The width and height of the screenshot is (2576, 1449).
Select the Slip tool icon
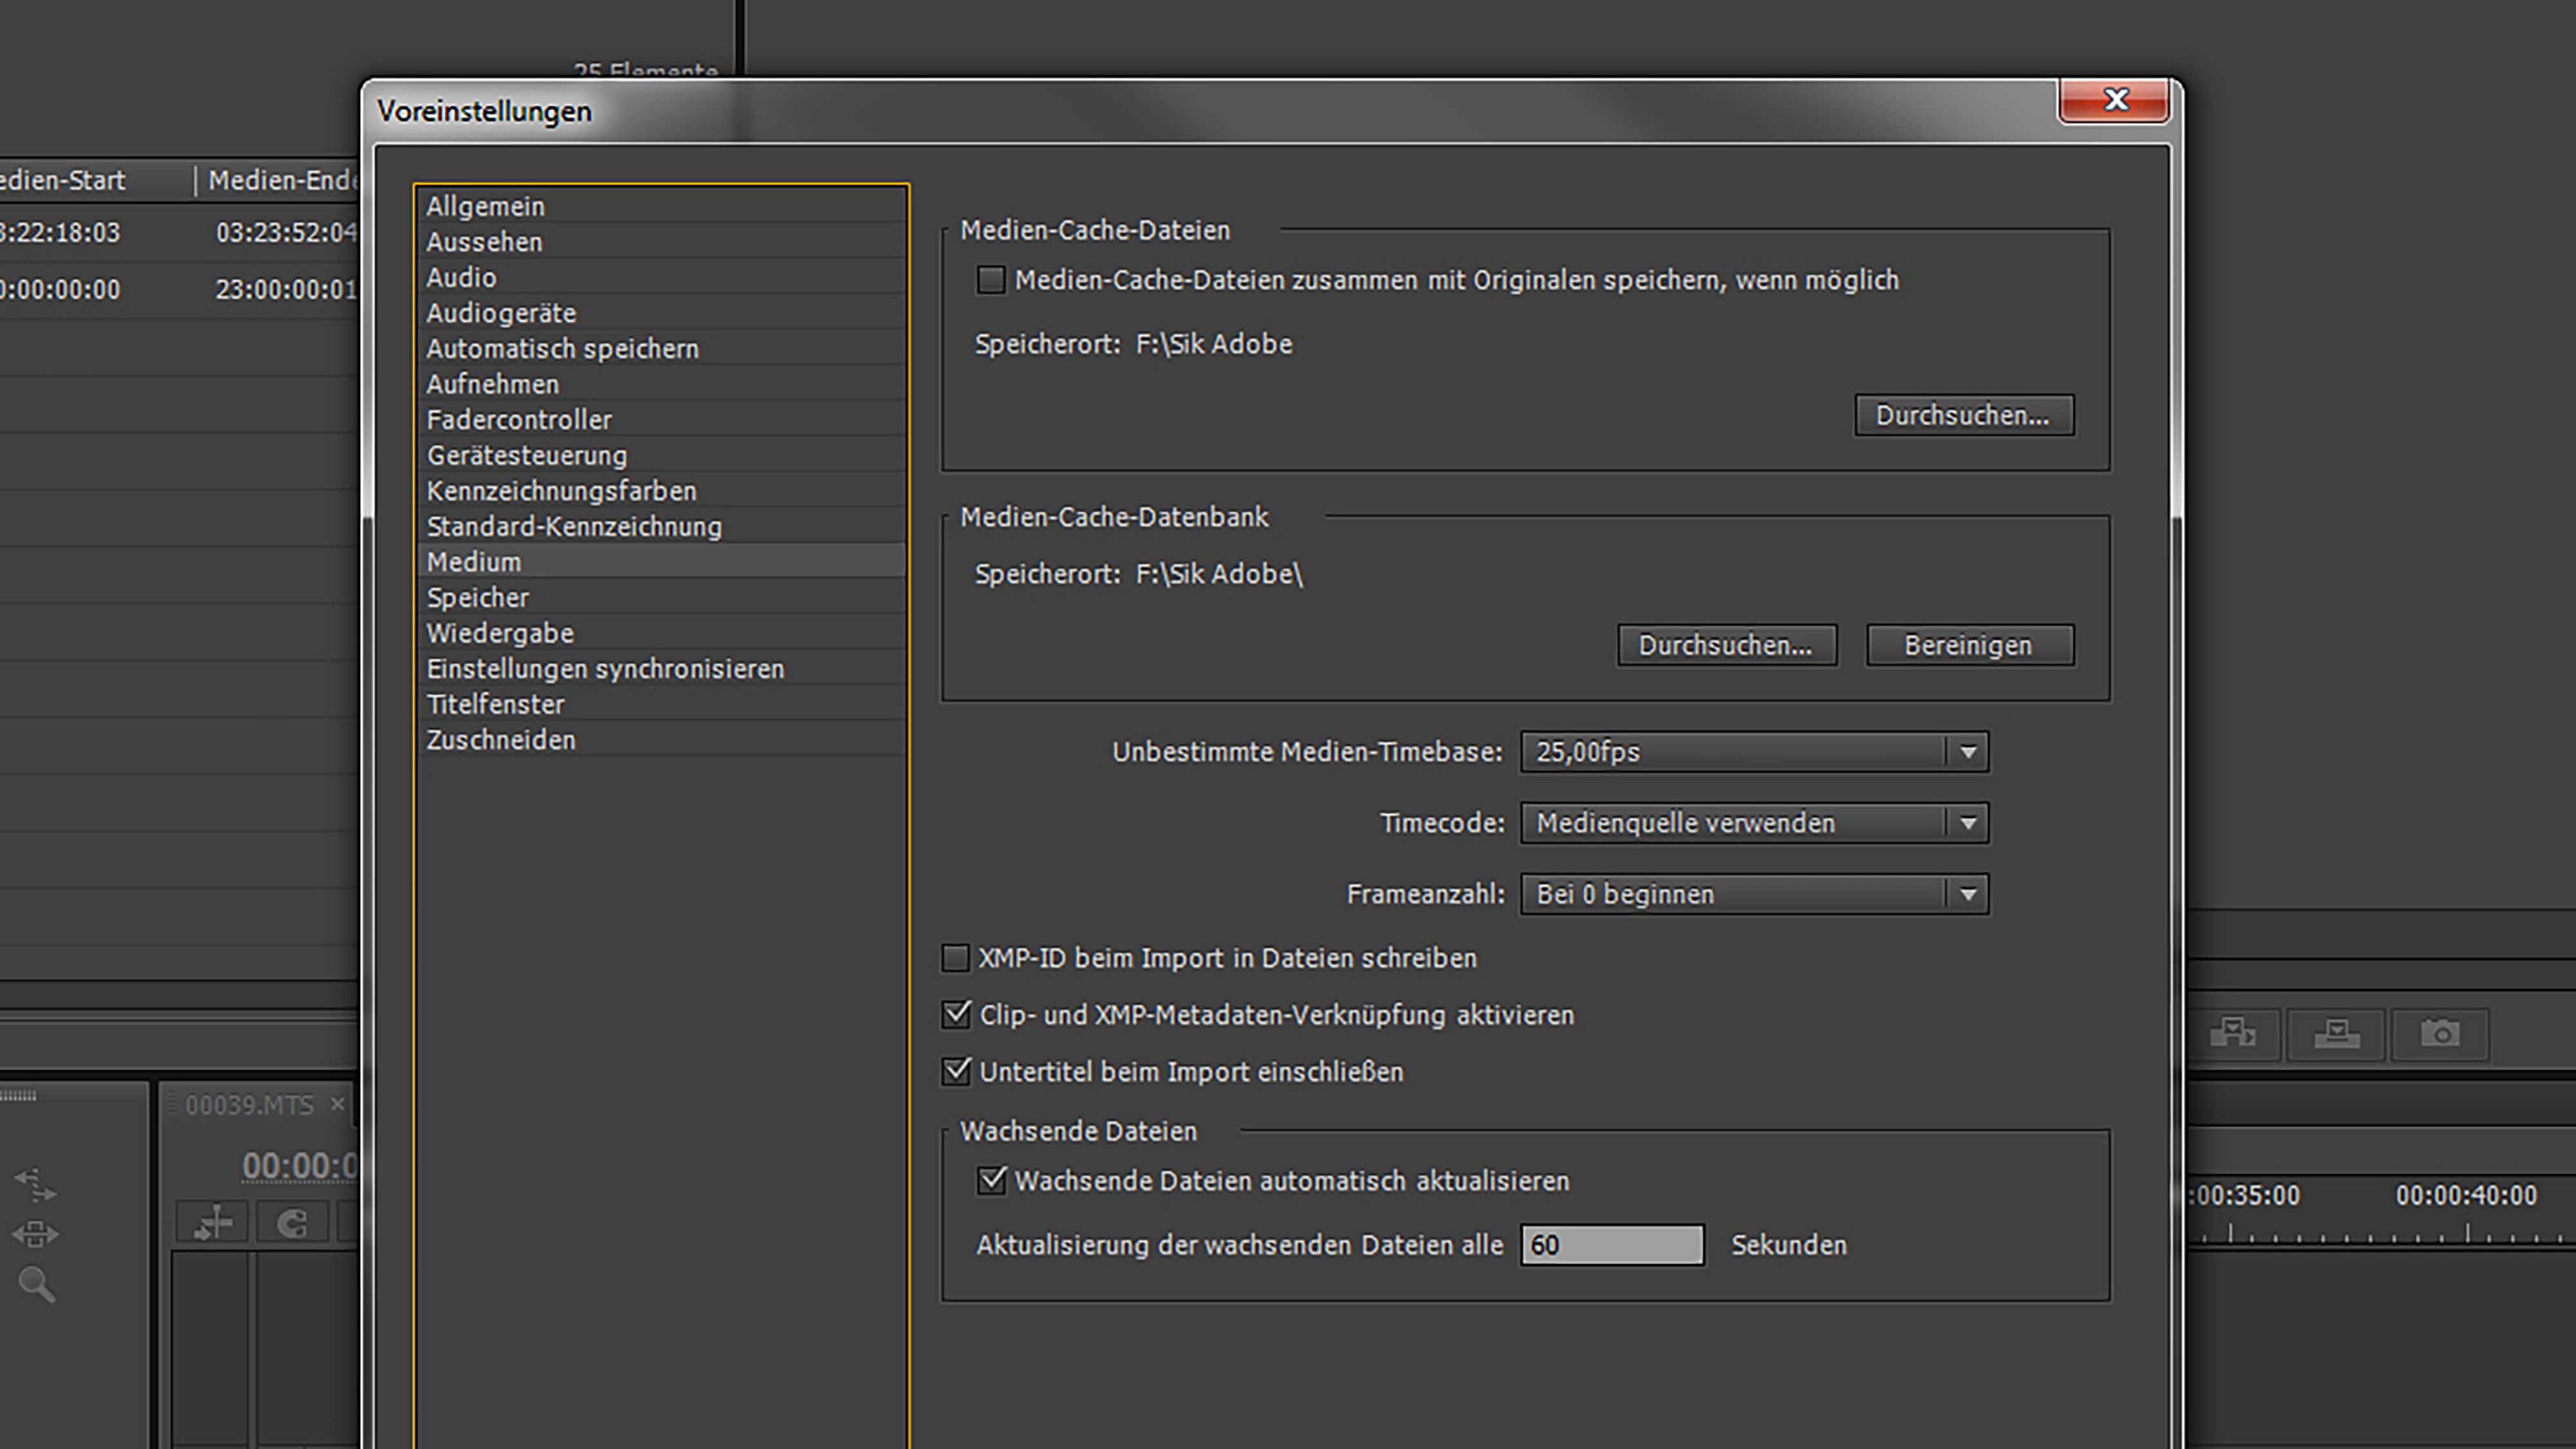coord(36,1186)
